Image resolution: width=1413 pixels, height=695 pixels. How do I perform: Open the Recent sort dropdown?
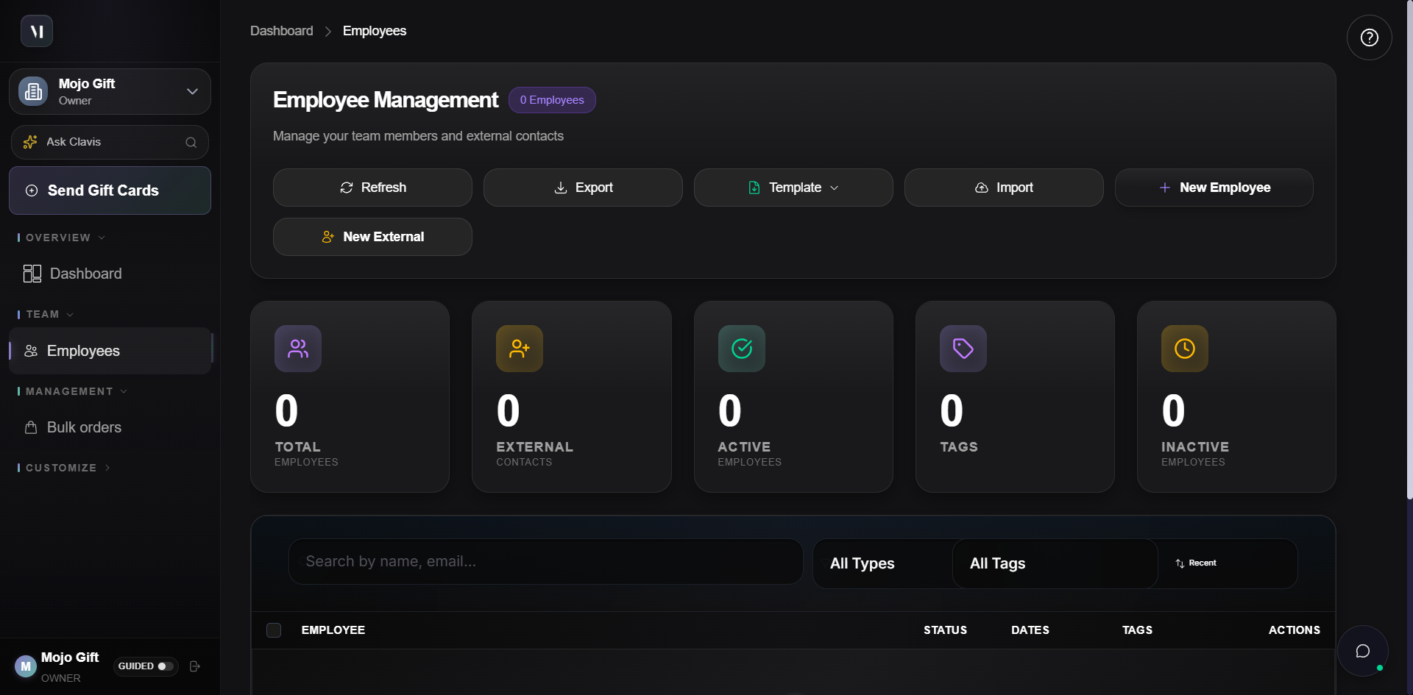1228,563
